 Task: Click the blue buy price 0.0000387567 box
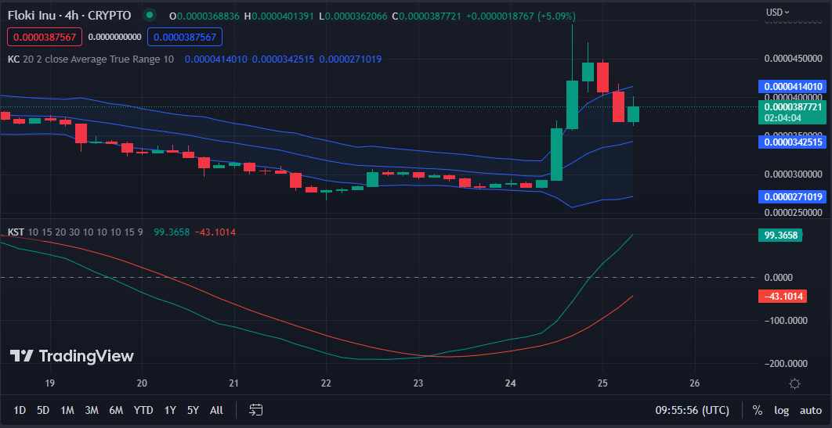click(185, 37)
